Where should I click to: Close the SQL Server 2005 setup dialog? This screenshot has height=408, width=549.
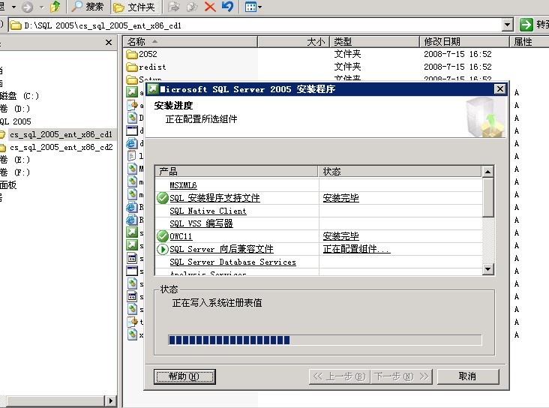pos(500,89)
